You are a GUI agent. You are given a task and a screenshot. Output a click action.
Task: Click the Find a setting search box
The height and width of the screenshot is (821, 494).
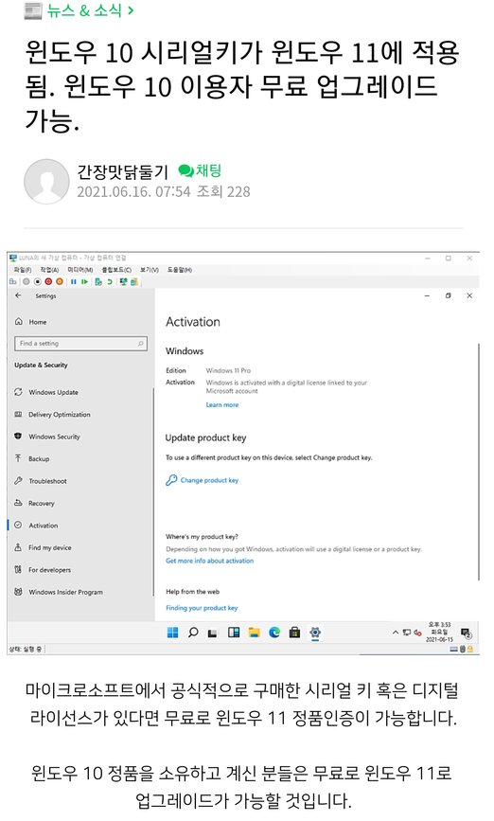(80, 344)
